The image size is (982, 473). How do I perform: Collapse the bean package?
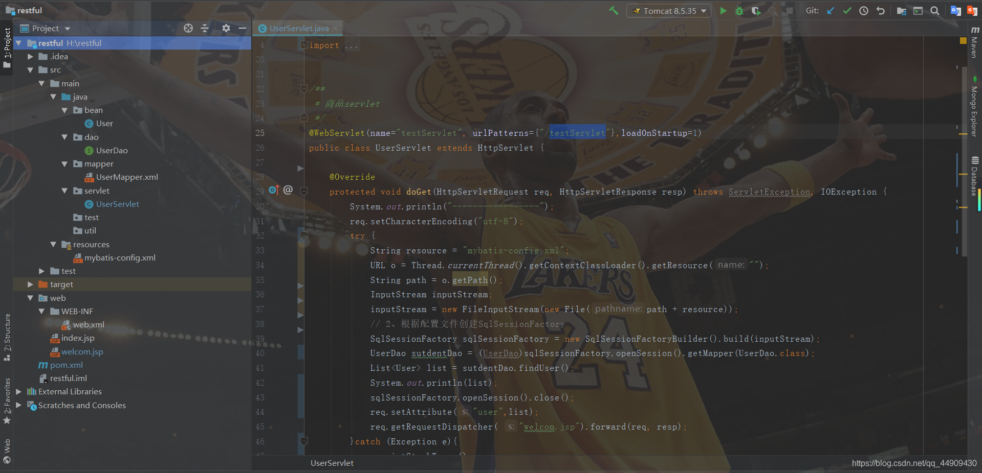(x=64, y=110)
